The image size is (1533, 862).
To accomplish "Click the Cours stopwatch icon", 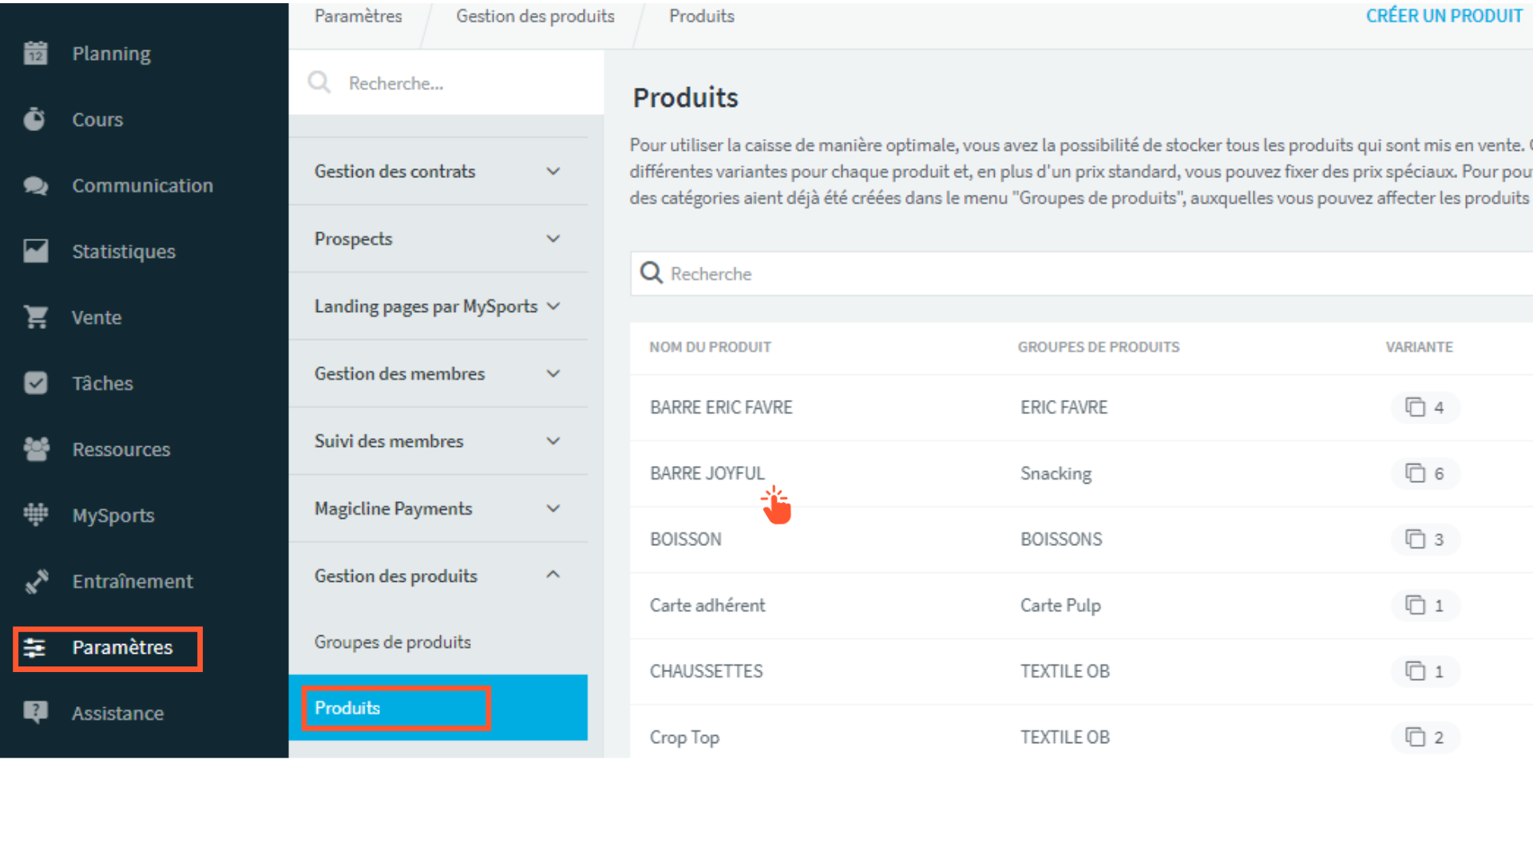I will coord(35,119).
